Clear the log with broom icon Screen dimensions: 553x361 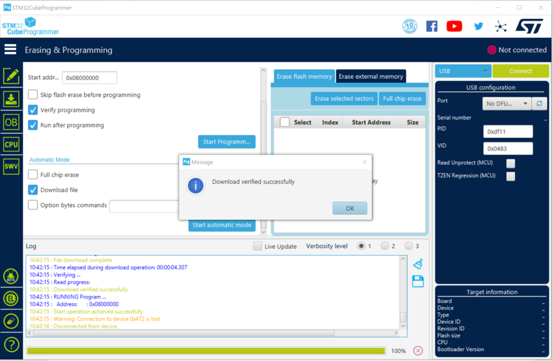[418, 264]
